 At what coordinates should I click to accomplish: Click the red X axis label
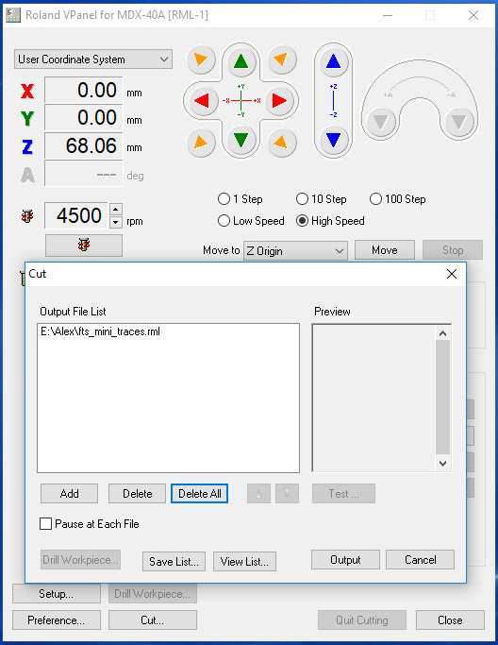[x=27, y=92]
